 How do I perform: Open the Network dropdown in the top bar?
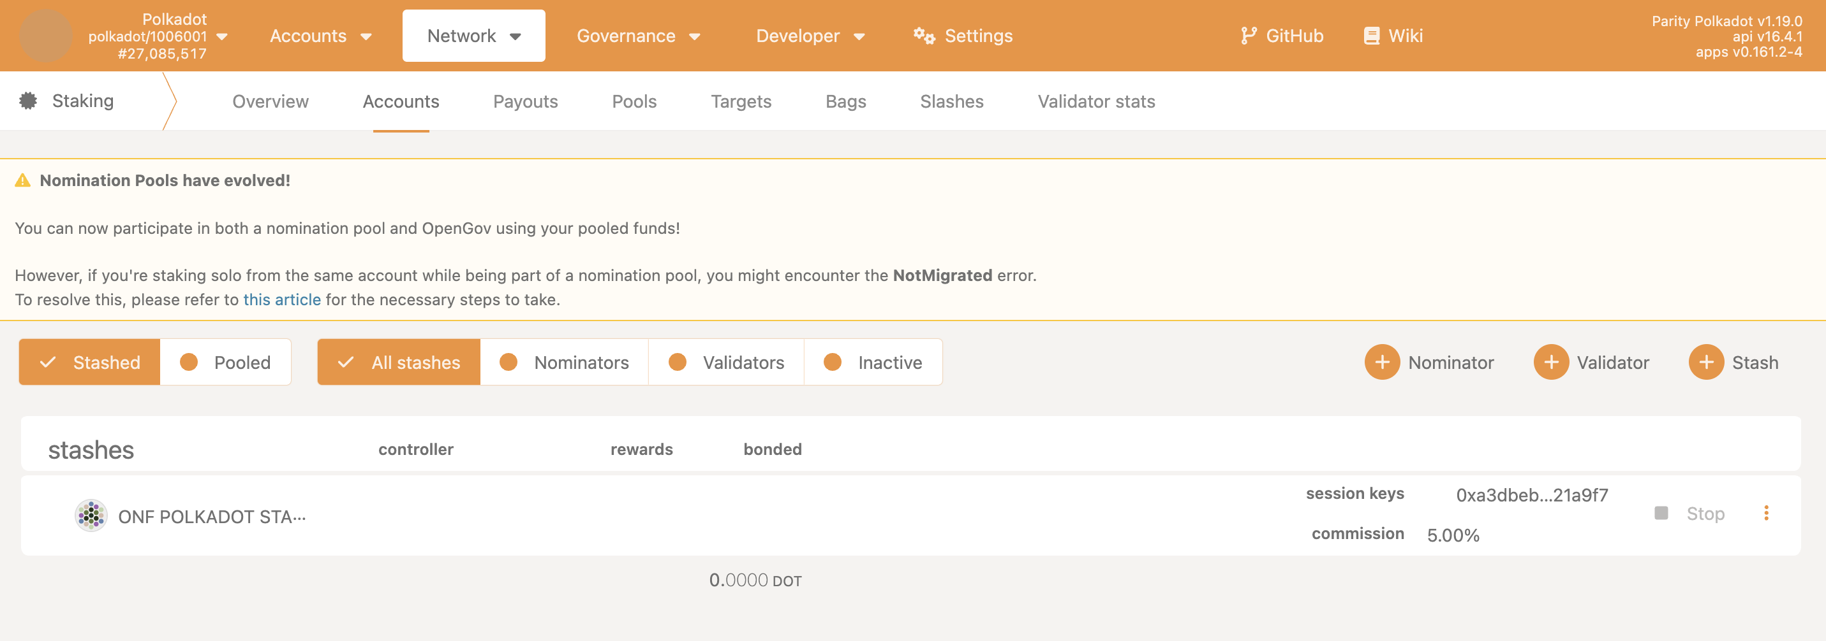pyautogui.click(x=473, y=36)
